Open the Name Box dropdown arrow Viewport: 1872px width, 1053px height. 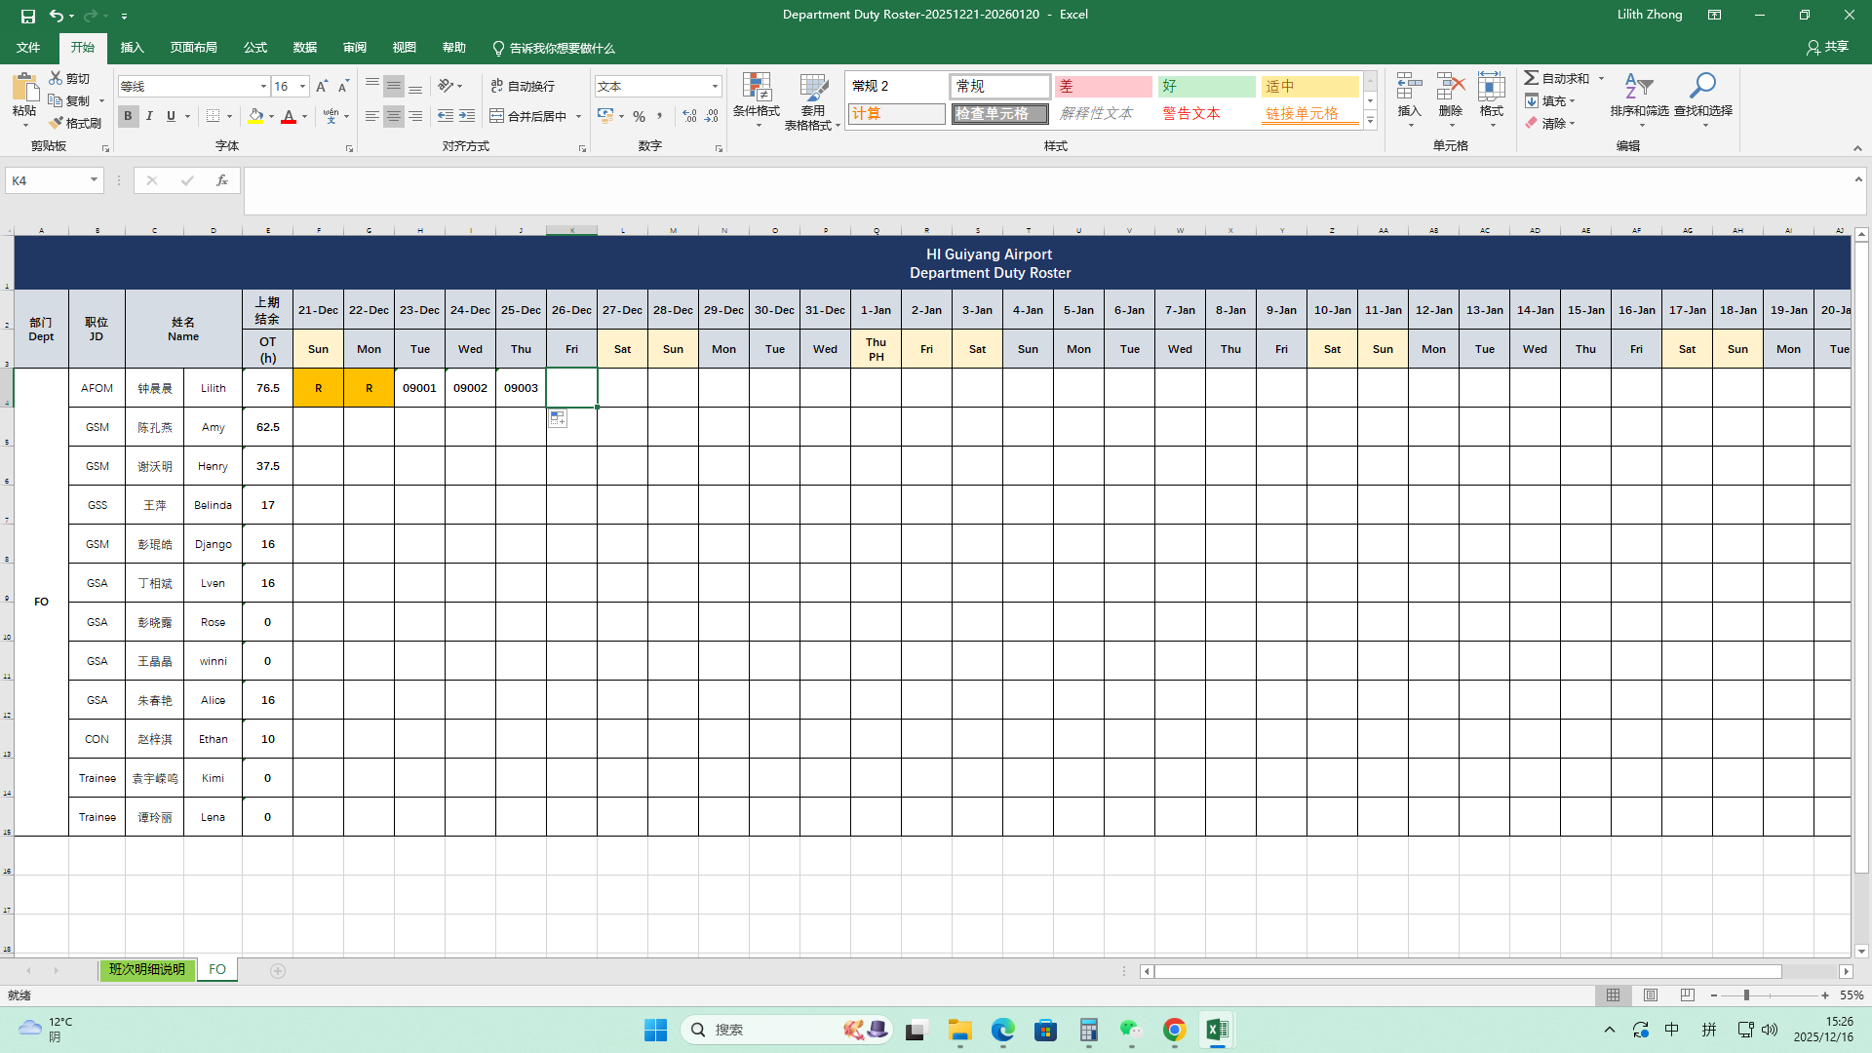(x=94, y=180)
